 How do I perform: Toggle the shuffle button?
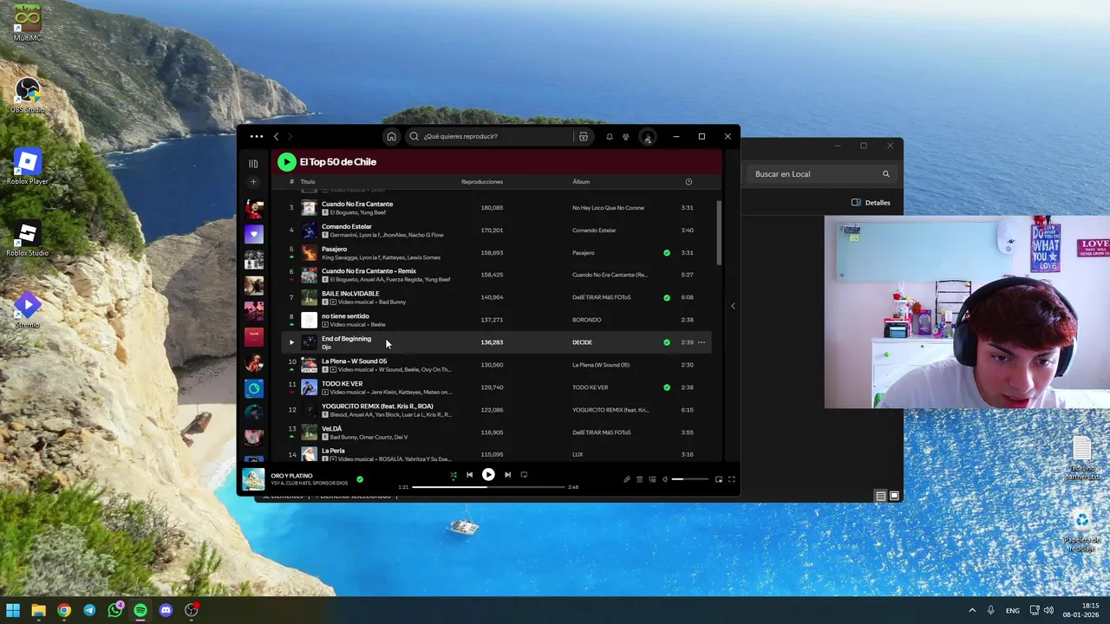453,475
